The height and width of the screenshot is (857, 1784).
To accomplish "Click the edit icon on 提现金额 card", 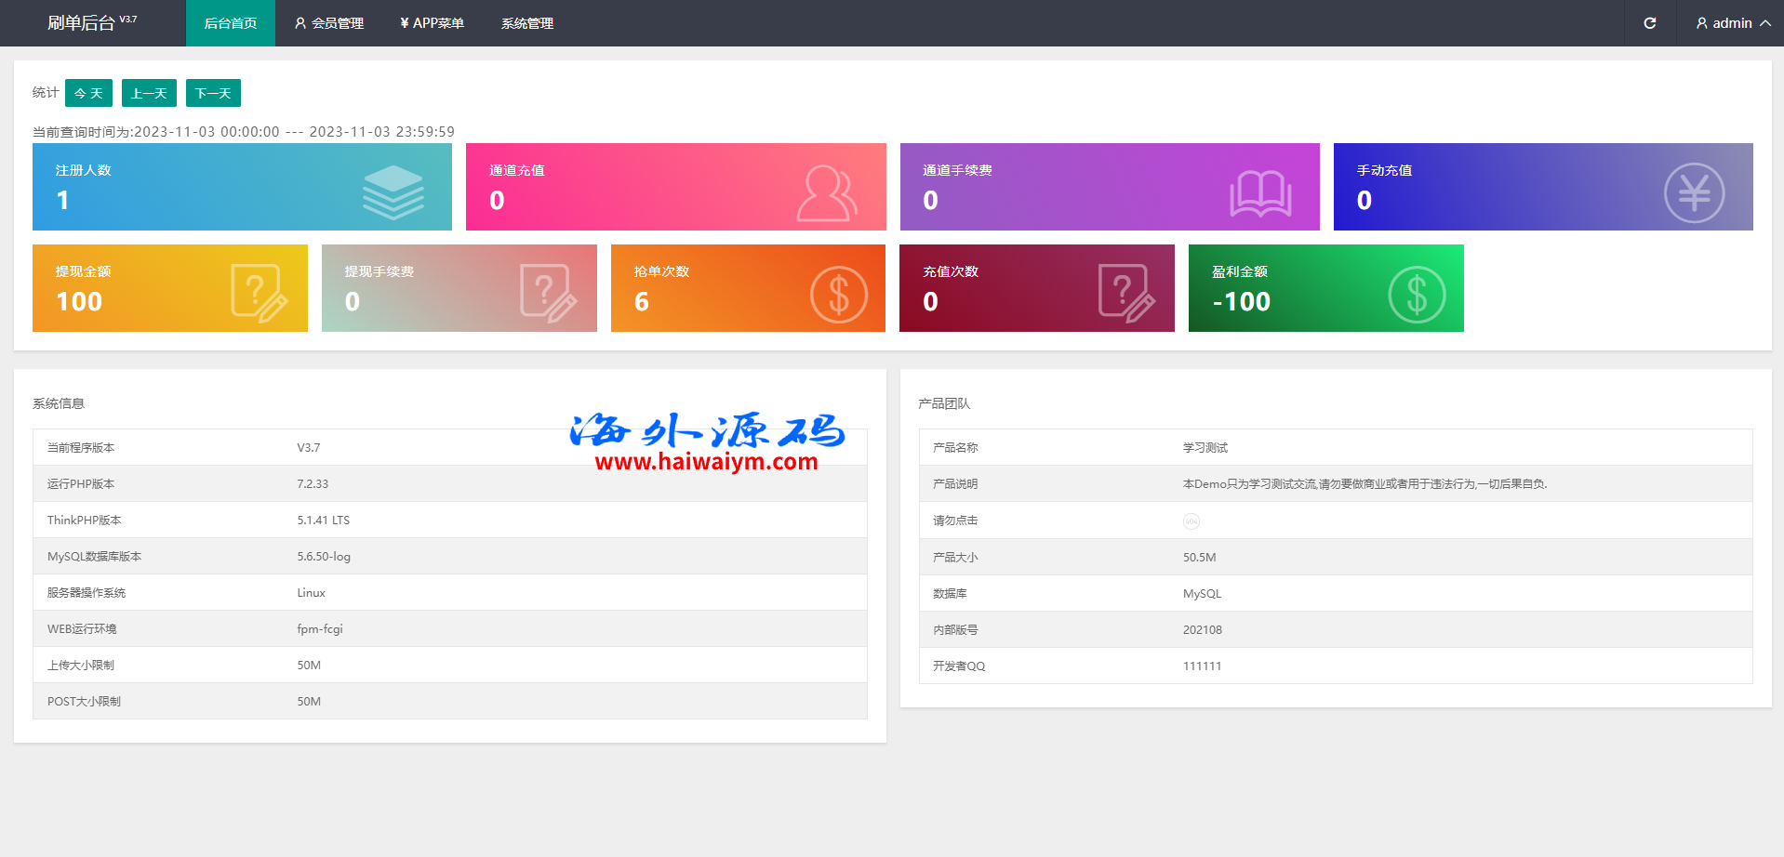I will click(259, 293).
